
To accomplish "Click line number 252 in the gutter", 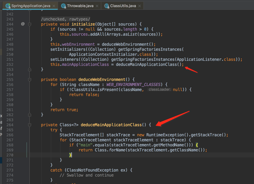I will pyautogui.click(x=10, y=64).
